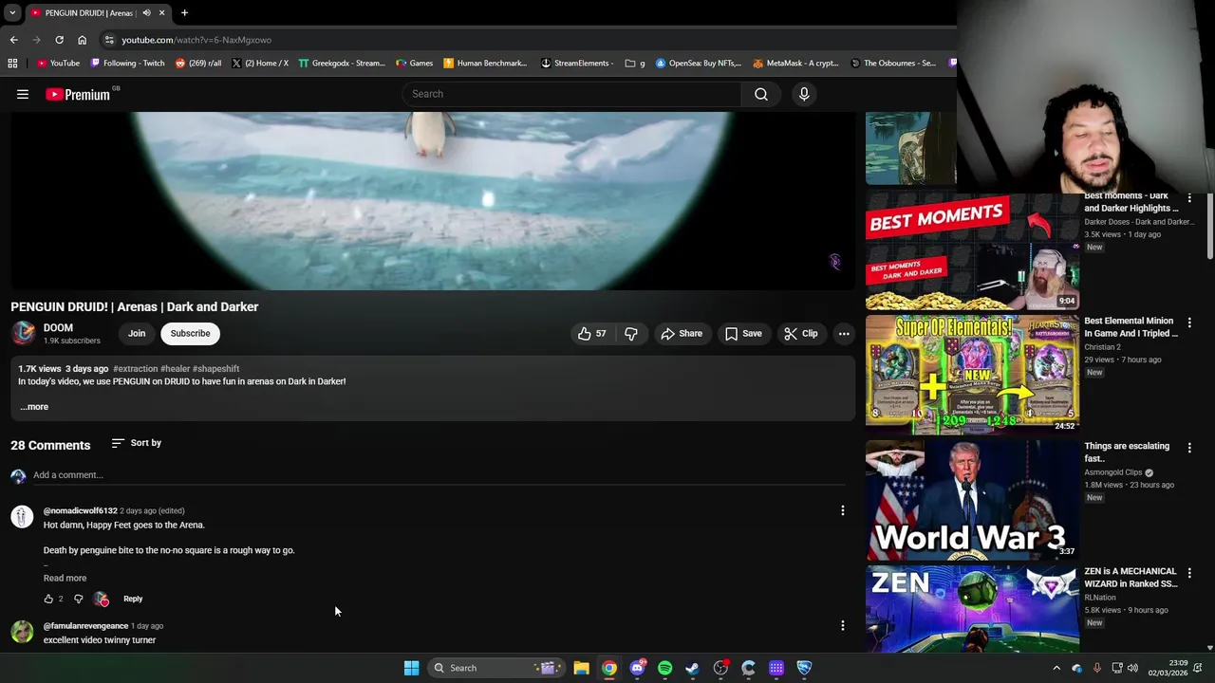Open the MetaMask bookmark
Viewport: 1215px width, 683px height.
(x=795, y=64)
